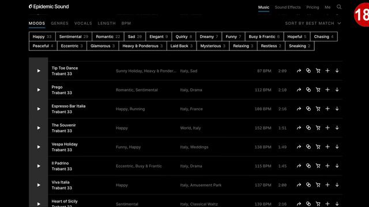Filter by Quirky mood
Viewport: 369px width, 207px height.
coord(184,37)
